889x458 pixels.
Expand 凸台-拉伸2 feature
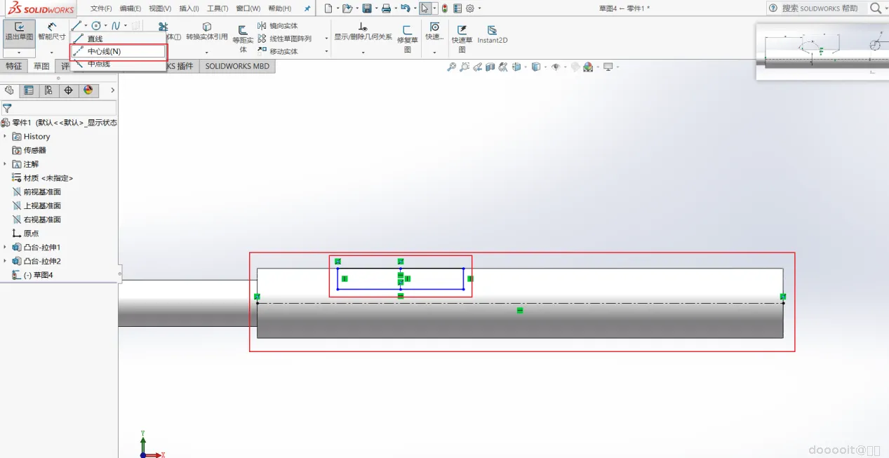pyautogui.click(x=5, y=261)
